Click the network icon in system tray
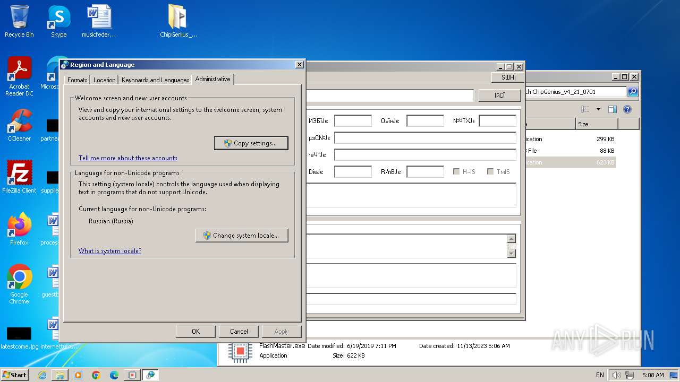Viewport: 680px width, 382px height. click(x=629, y=375)
